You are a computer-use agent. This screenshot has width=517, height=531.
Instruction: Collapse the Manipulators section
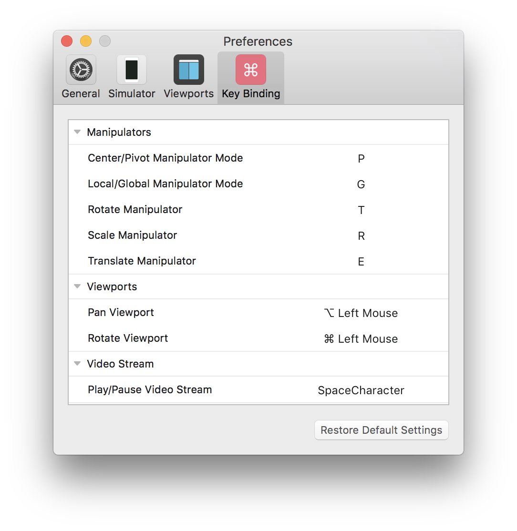tap(77, 132)
